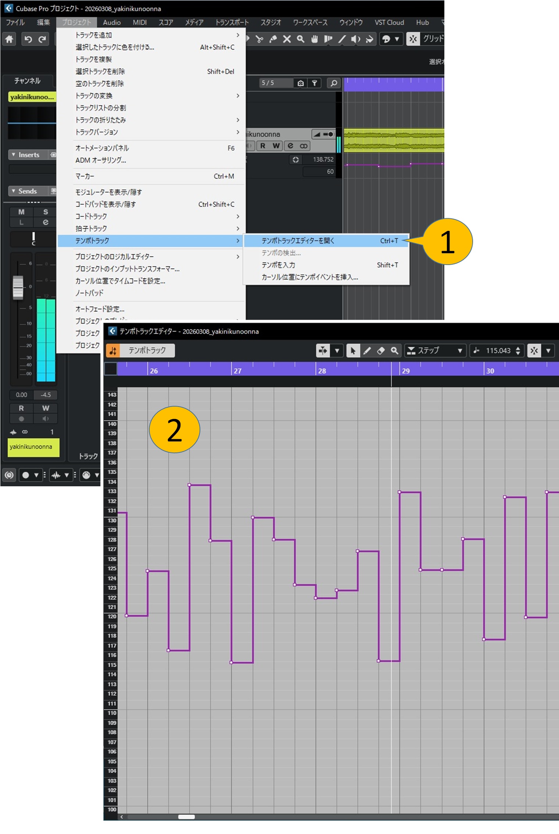Choose テンポトラックエディターを開く menu entry

tap(298, 241)
